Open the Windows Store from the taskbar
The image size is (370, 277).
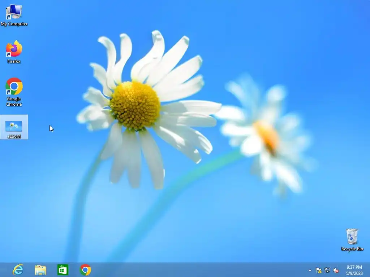point(63,270)
